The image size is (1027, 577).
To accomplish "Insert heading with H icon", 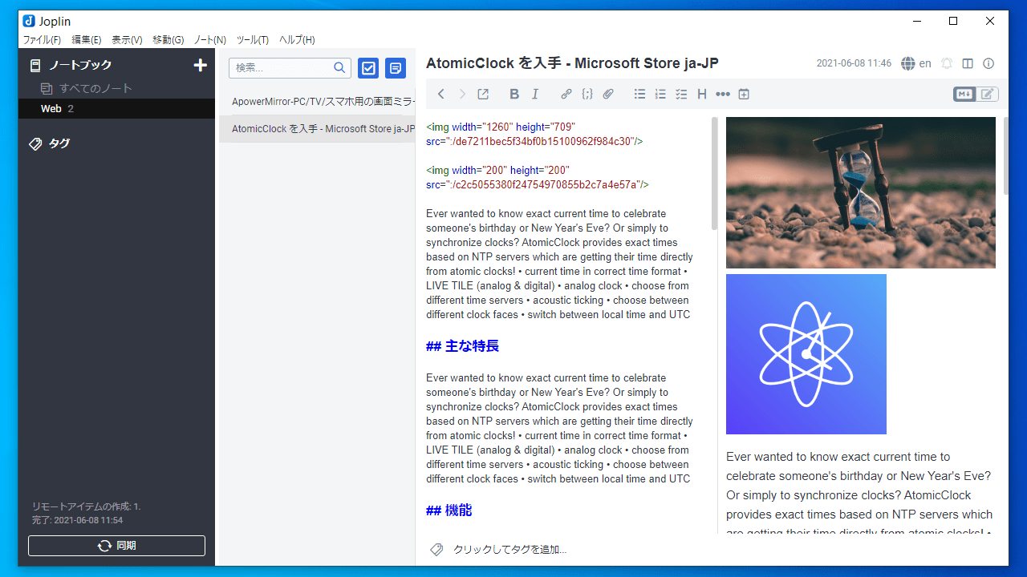I will (x=702, y=95).
